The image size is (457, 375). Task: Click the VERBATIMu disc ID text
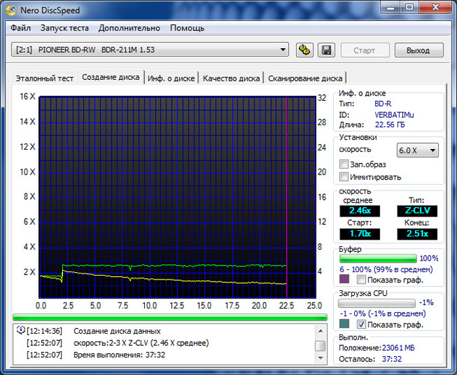point(394,114)
